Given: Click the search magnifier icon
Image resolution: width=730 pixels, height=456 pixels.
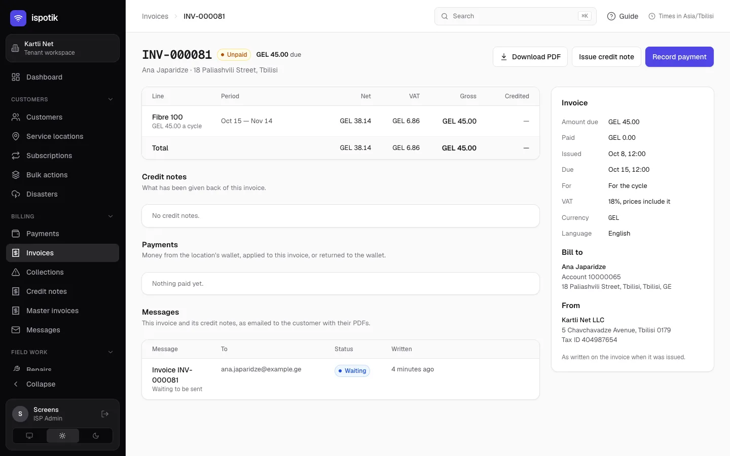Looking at the screenshot, I should point(445,16).
